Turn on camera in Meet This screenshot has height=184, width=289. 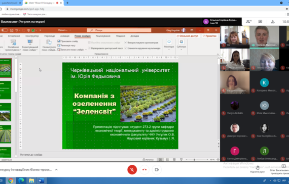click(x=157, y=169)
